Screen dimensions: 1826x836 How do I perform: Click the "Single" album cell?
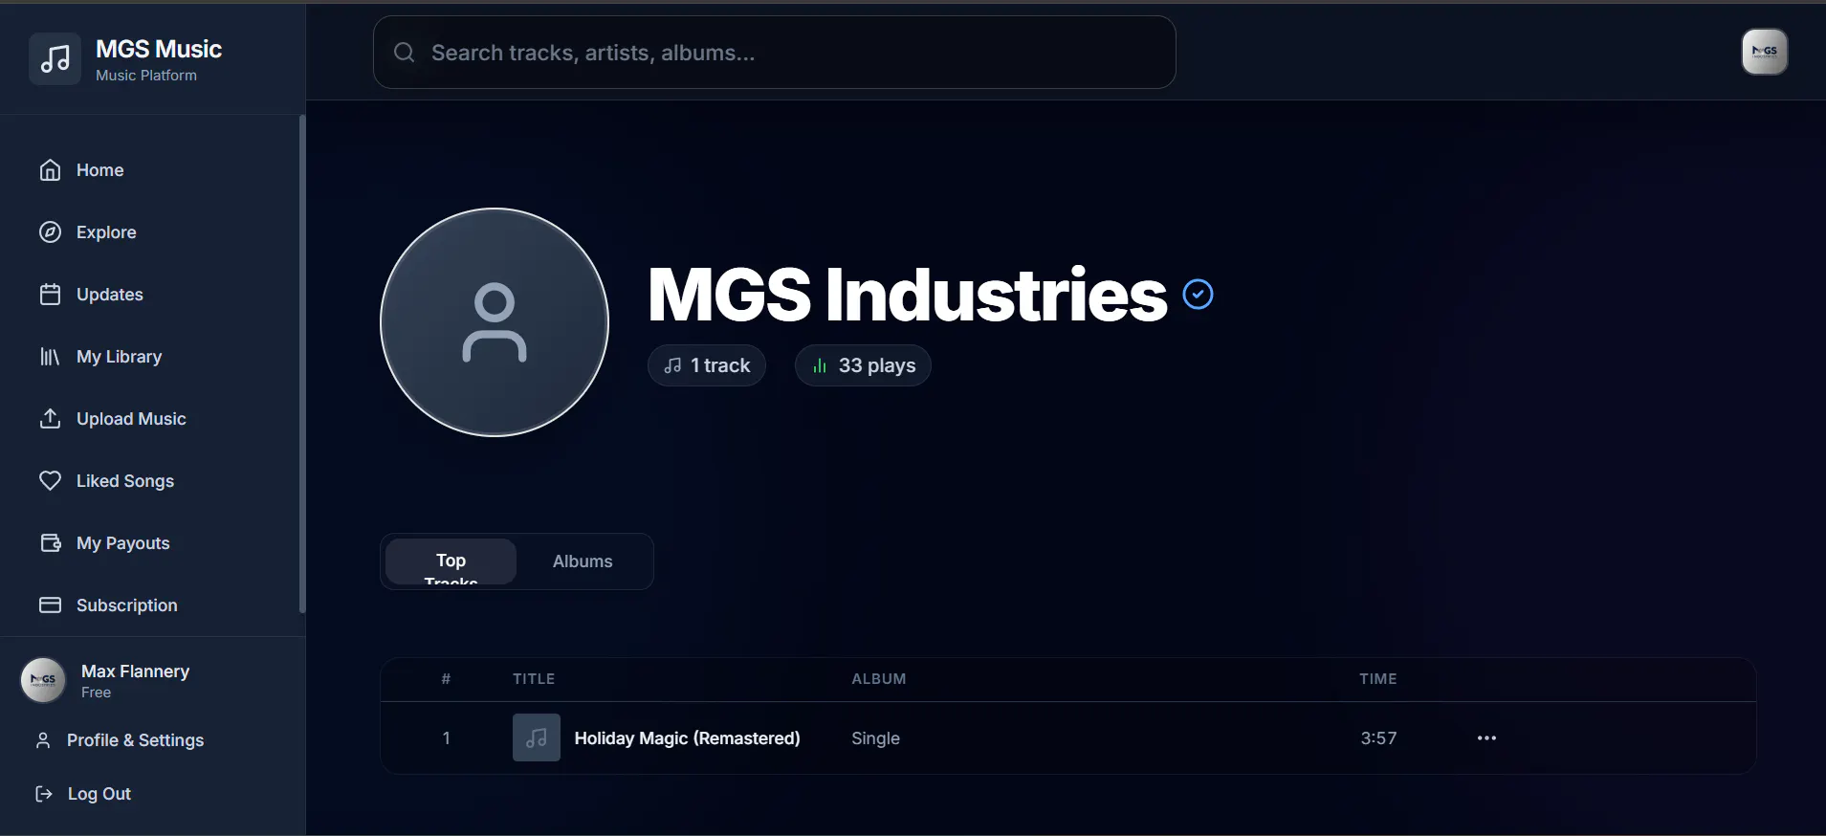(875, 738)
